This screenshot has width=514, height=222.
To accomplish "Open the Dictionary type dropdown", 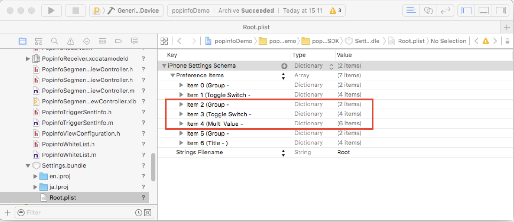I will [331, 66].
